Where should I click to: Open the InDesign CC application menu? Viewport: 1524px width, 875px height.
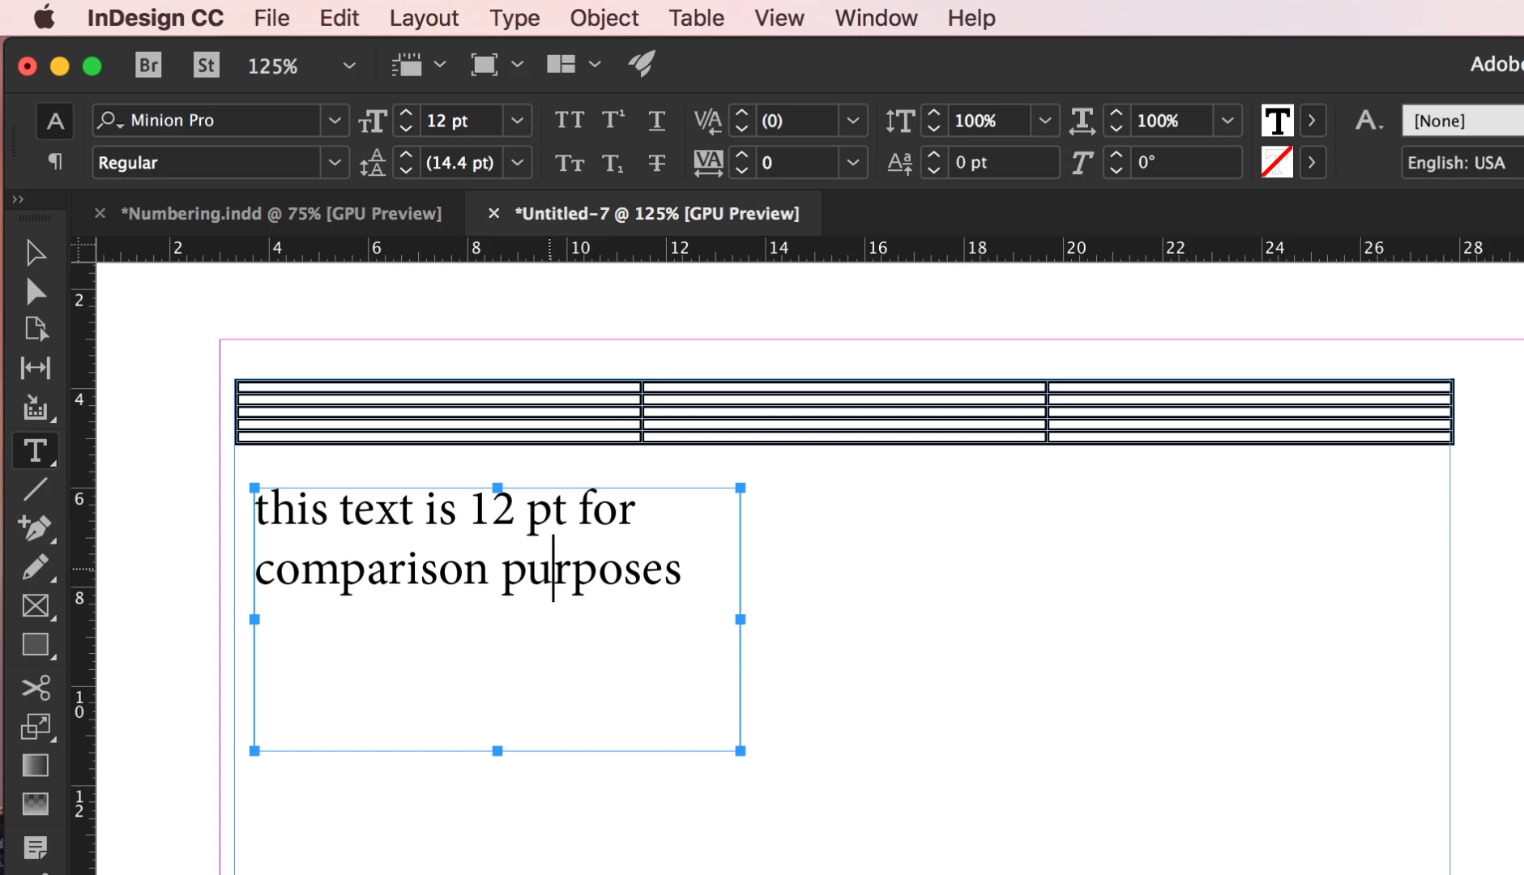click(x=155, y=18)
